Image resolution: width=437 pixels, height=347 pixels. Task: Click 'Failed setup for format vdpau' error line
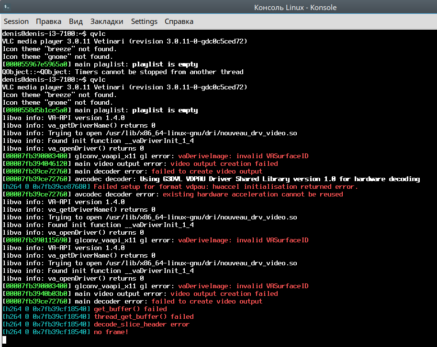point(226,187)
